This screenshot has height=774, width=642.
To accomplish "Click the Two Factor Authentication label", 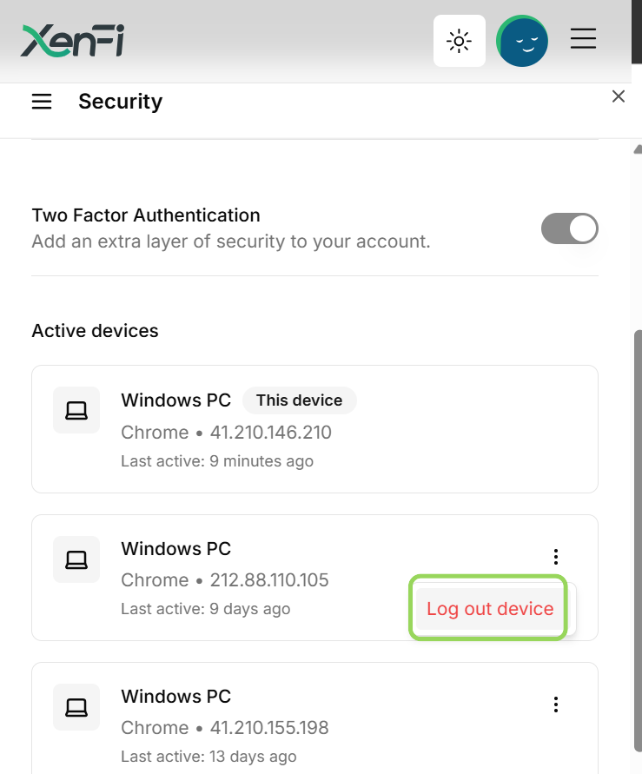I will [x=146, y=215].
